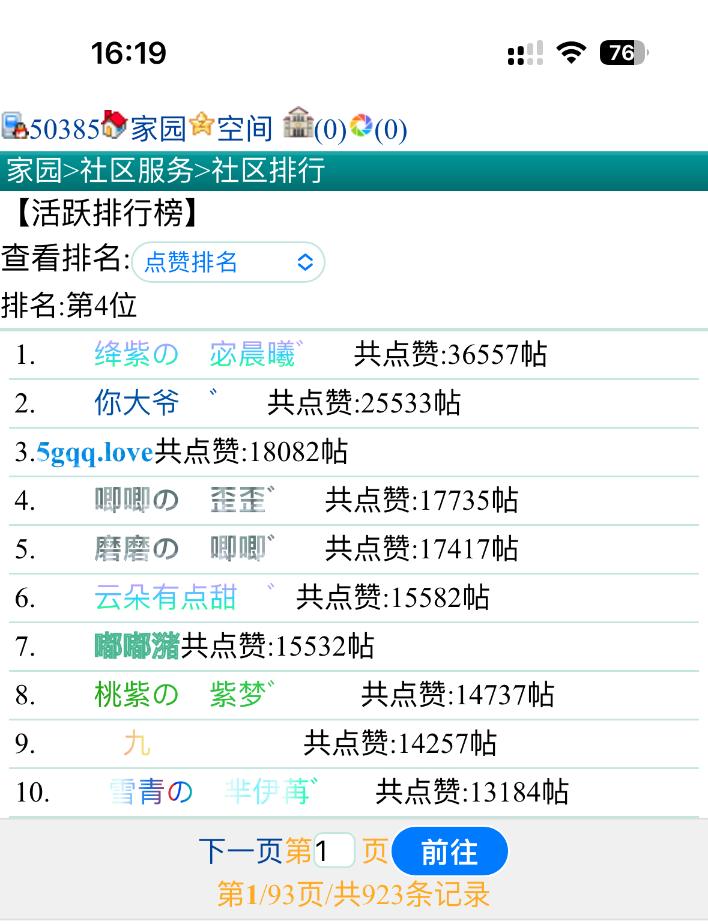
Task: Go to 家园 from the top bar
Action: pyautogui.click(x=159, y=129)
